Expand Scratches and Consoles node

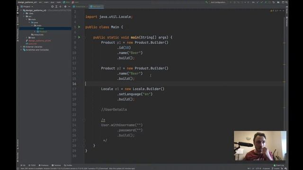21,50
